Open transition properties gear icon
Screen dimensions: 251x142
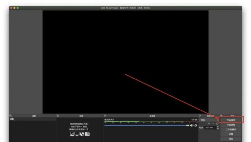point(217,123)
